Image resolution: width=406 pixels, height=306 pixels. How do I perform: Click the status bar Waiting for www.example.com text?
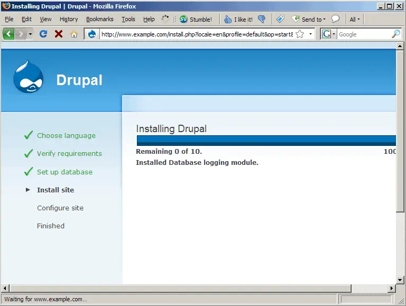(45, 299)
